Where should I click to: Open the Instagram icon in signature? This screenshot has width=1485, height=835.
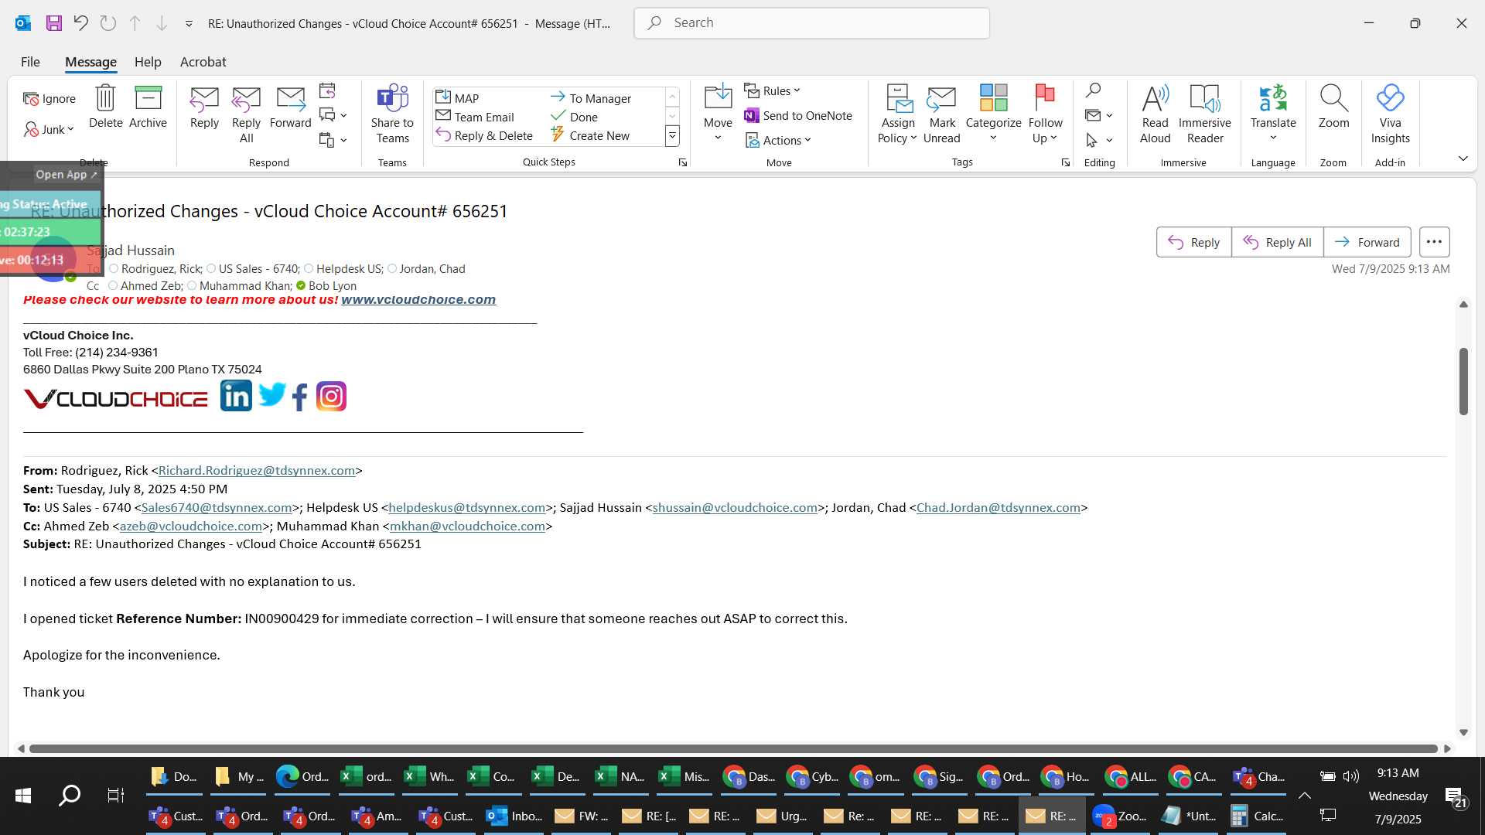coord(331,397)
